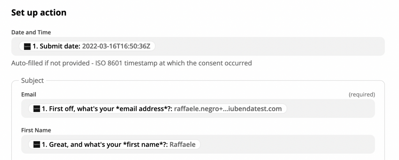Click the 'Date and Time' field label
Screen dimensions: 399x160
coord(31,32)
